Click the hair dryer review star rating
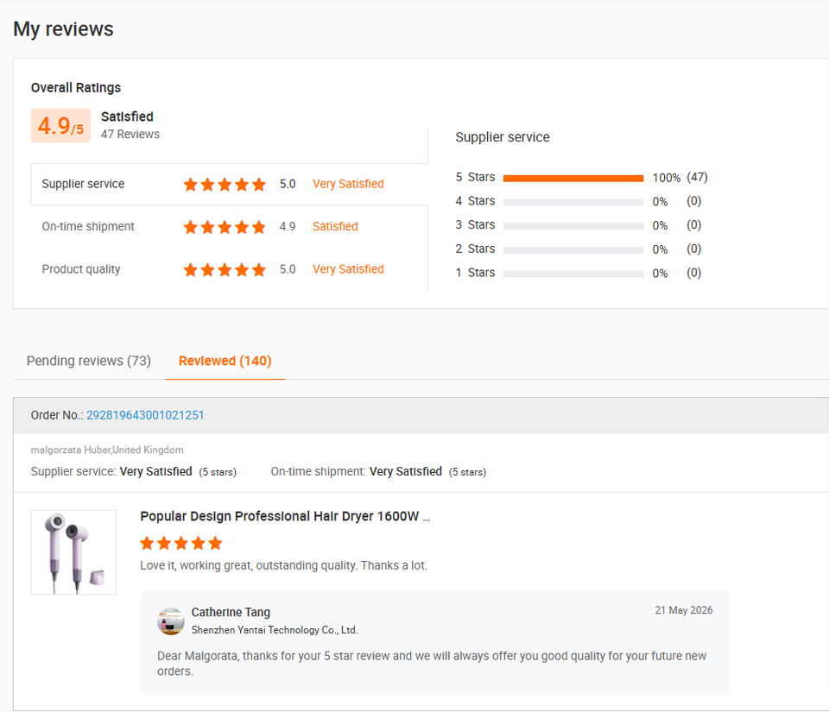 pos(181,543)
